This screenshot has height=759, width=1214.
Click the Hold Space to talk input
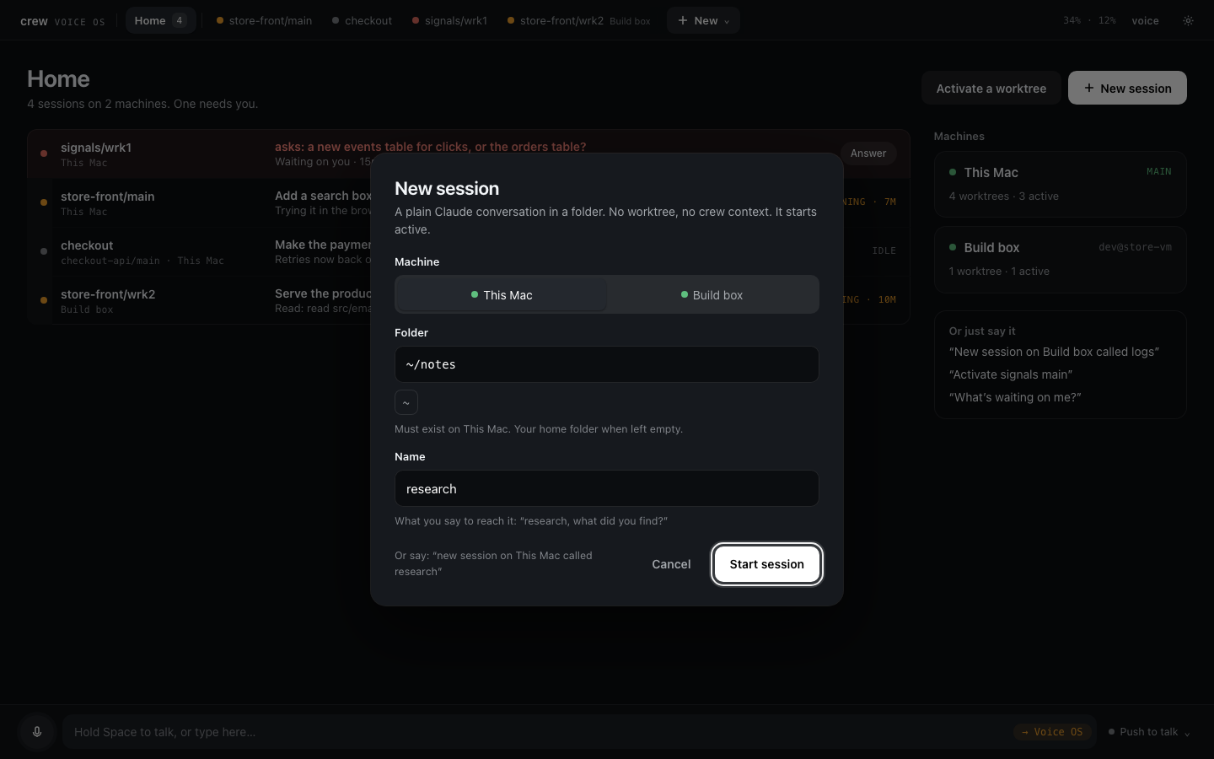pos(540,732)
